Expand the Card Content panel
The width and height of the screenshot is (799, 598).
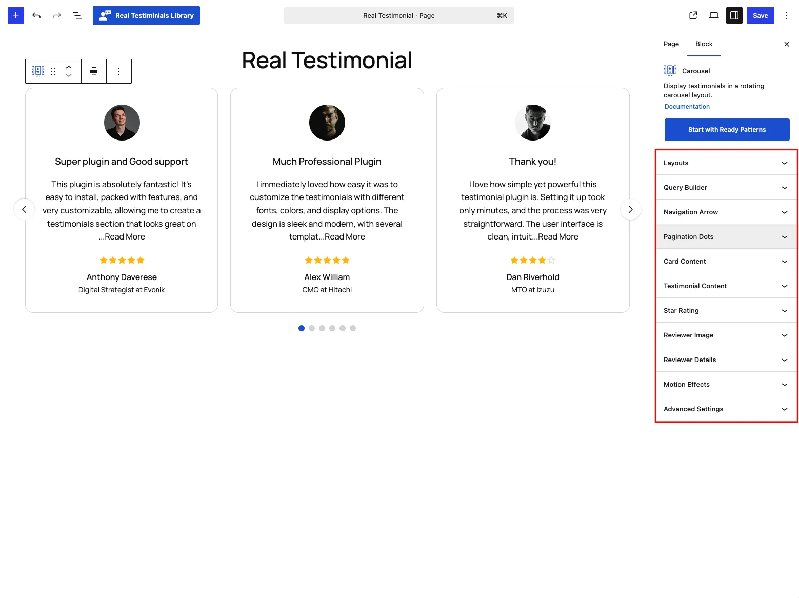click(x=727, y=262)
